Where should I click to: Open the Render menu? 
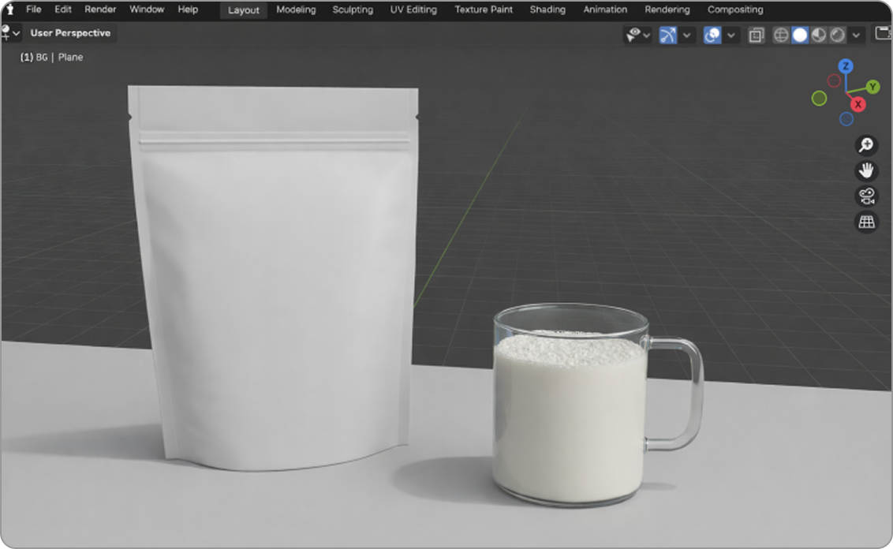tap(100, 9)
